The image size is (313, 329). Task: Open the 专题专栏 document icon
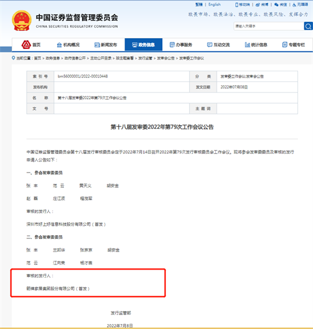point(285,44)
